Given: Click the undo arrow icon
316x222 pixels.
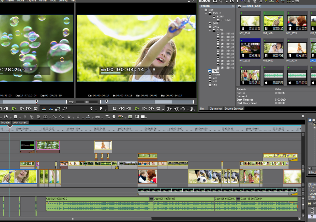Looking at the screenshot, I should (x=69, y=117).
